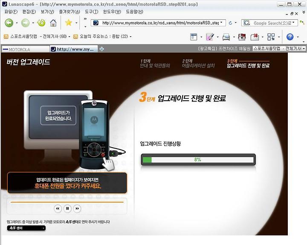Open Help with the blue question mark icon

(290, 37)
